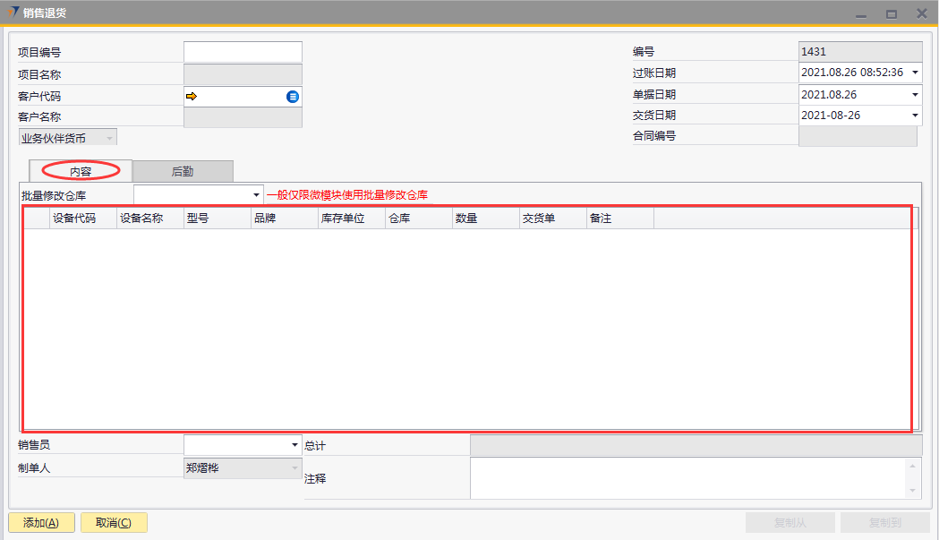Viewport: 939px width, 540px height.
Task: Click the 添加(A) button
Action: pos(40,523)
